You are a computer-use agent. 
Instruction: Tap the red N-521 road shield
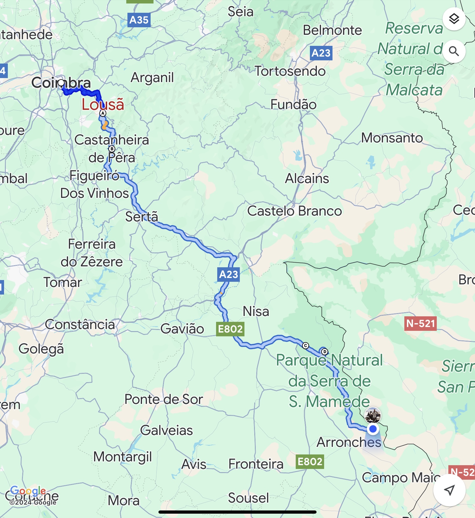pos(421,323)
